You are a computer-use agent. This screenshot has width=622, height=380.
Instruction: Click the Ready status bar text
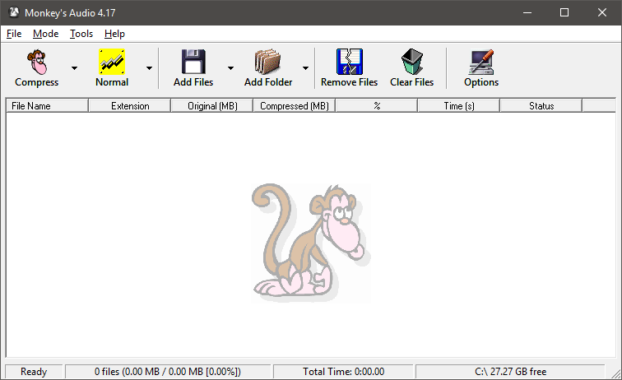[x=34, y=372]
